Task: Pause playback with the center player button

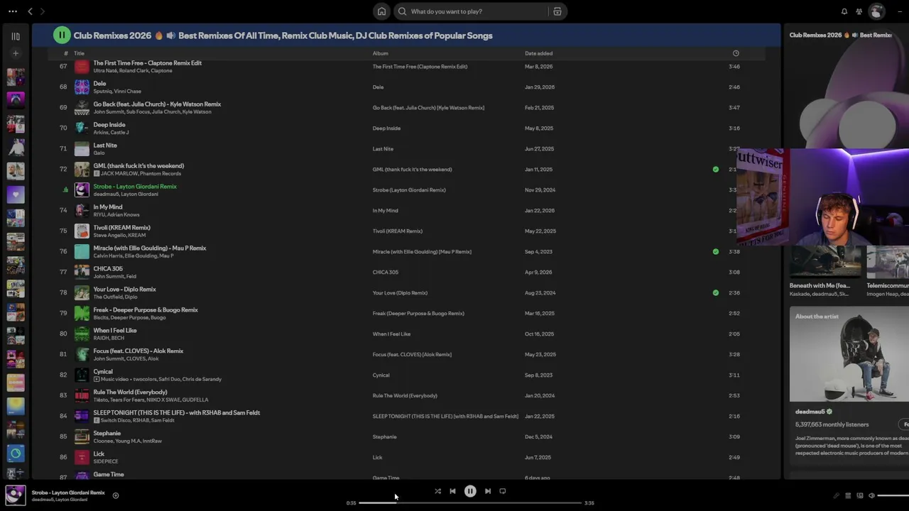Action: click(470, 491)
